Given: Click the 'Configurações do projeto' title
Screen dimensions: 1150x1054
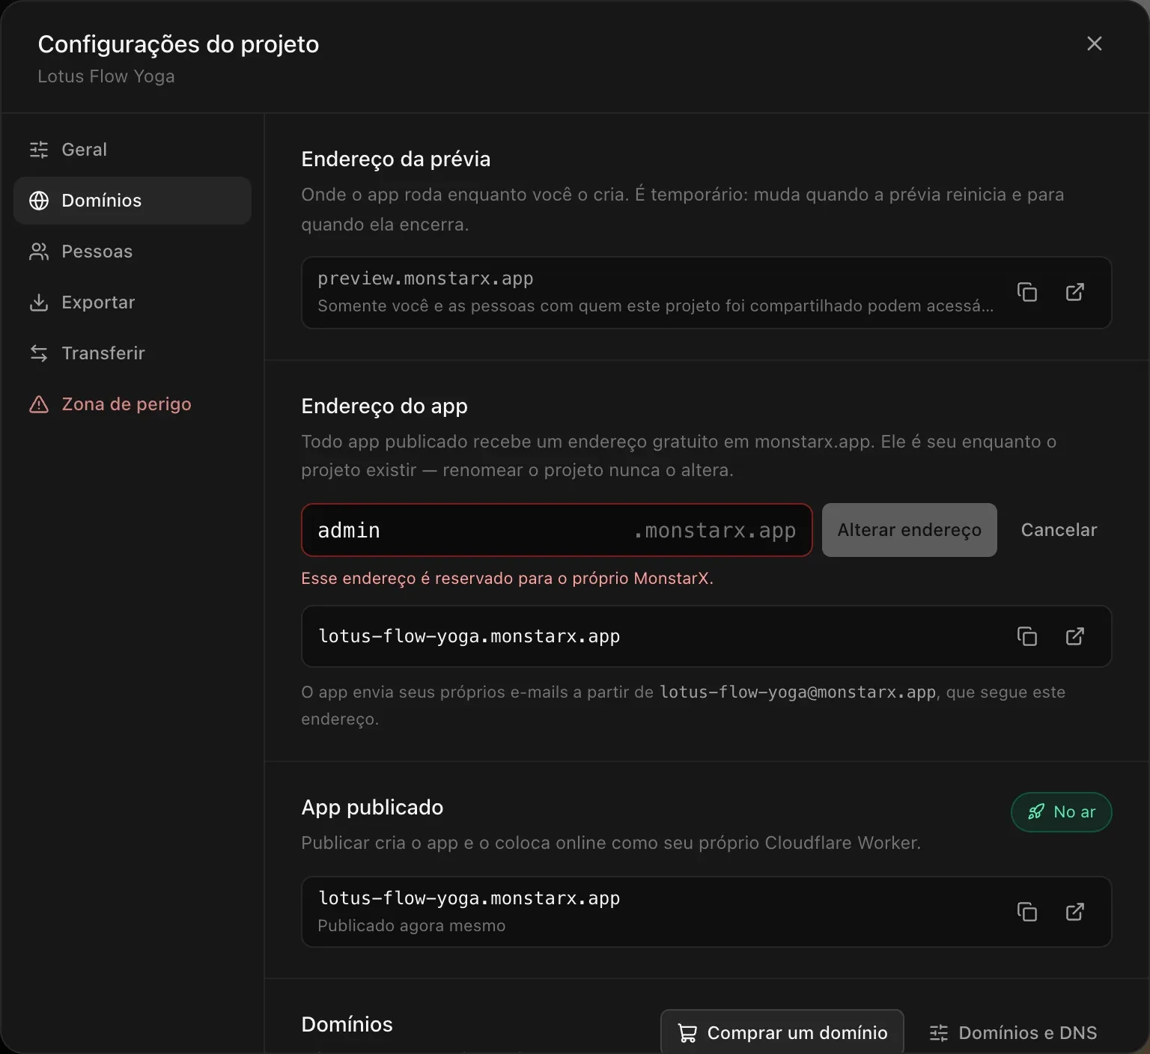Looking at the screenshot, I should [x=178, y=45].
